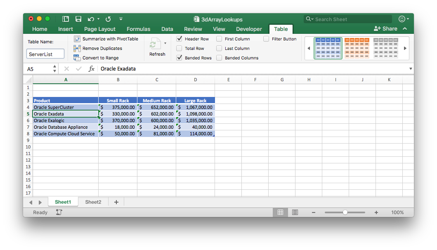
Task: Open the Name Box stepper arrows
Action: [54, 69]
